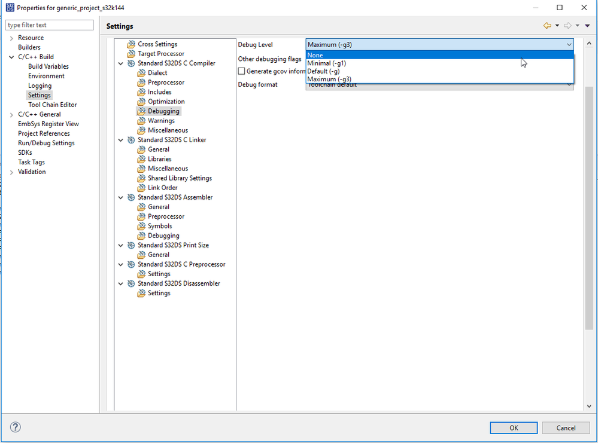Choose Maximum (-g3) in dropdown list
598x443 pixels.
440,80
